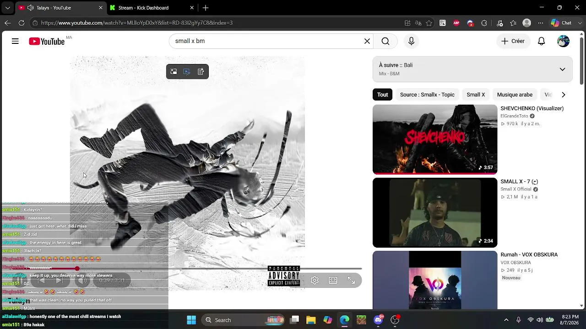Select the 'Small X' filter chip
This screenshot has height=329, width=586.
(x=476, y=95)
